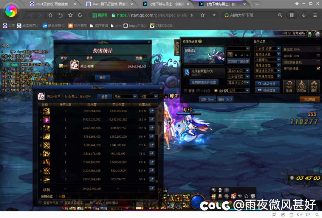Screen dimensions: 322x218
Task: Open the 属性强化效果 dropdown
Action: [267, 71]
